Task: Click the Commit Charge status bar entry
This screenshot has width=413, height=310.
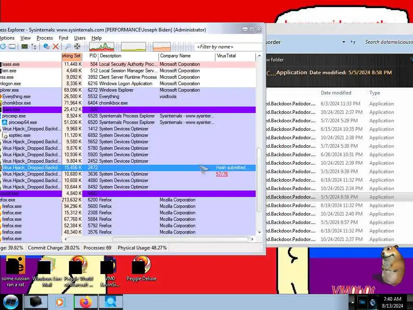Action: coord(54,248)
